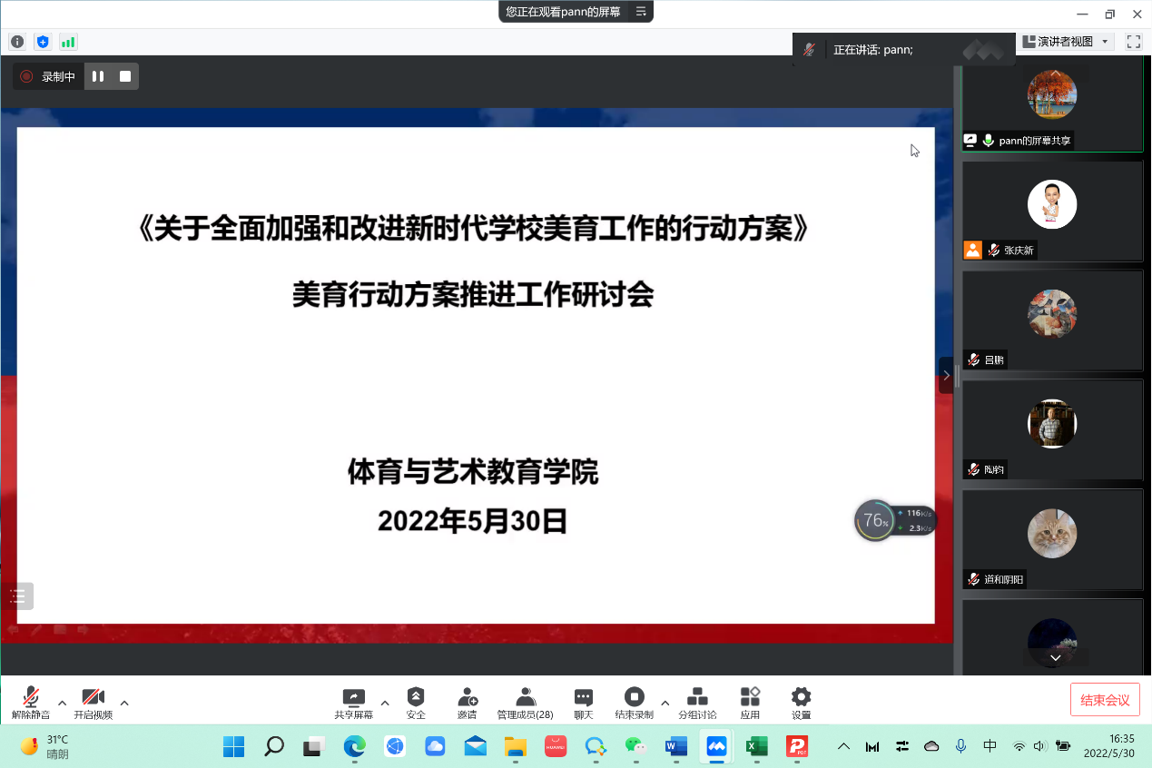The width and height of the screenshot is (1152, 768).
Task: Show hidden system tray icons
Action: (x=843, y=746)
